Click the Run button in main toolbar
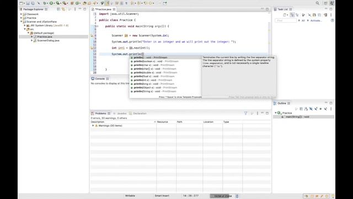This screenshot has width=353, height=199. pos(51,3)
